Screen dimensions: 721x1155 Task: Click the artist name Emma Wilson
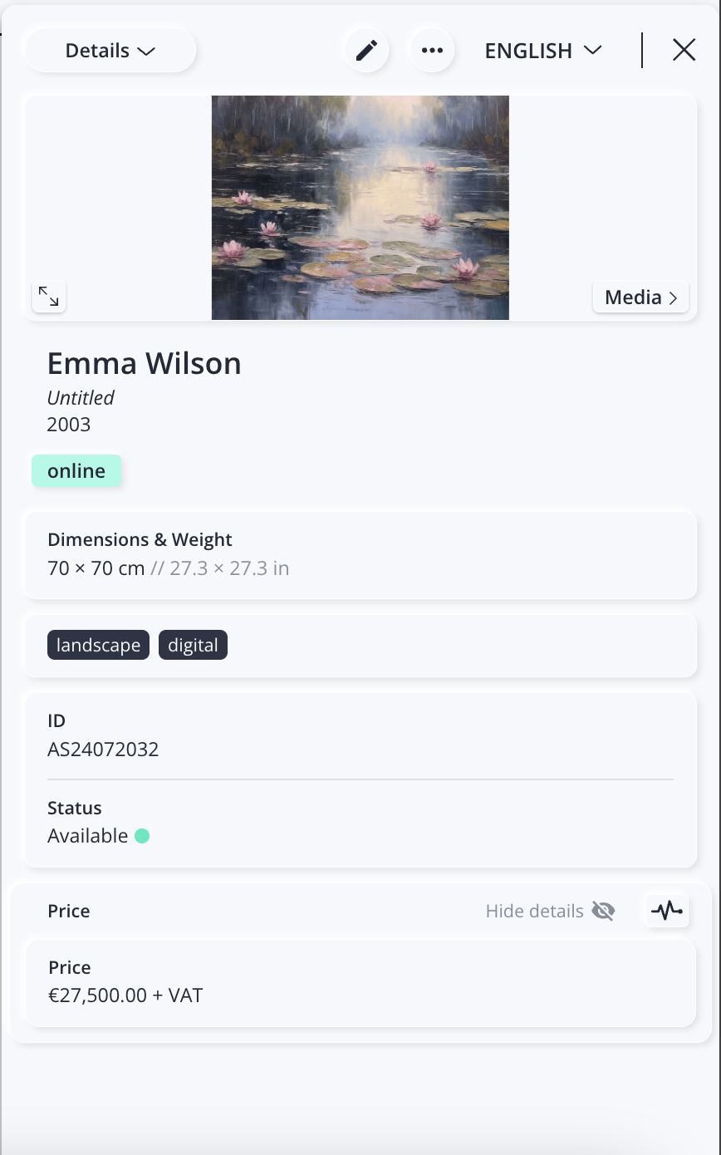point(144,364)
